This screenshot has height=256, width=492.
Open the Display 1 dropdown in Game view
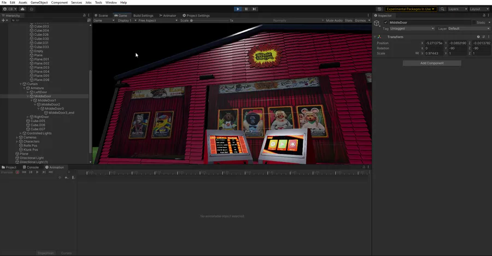click(x=127, y=20)
